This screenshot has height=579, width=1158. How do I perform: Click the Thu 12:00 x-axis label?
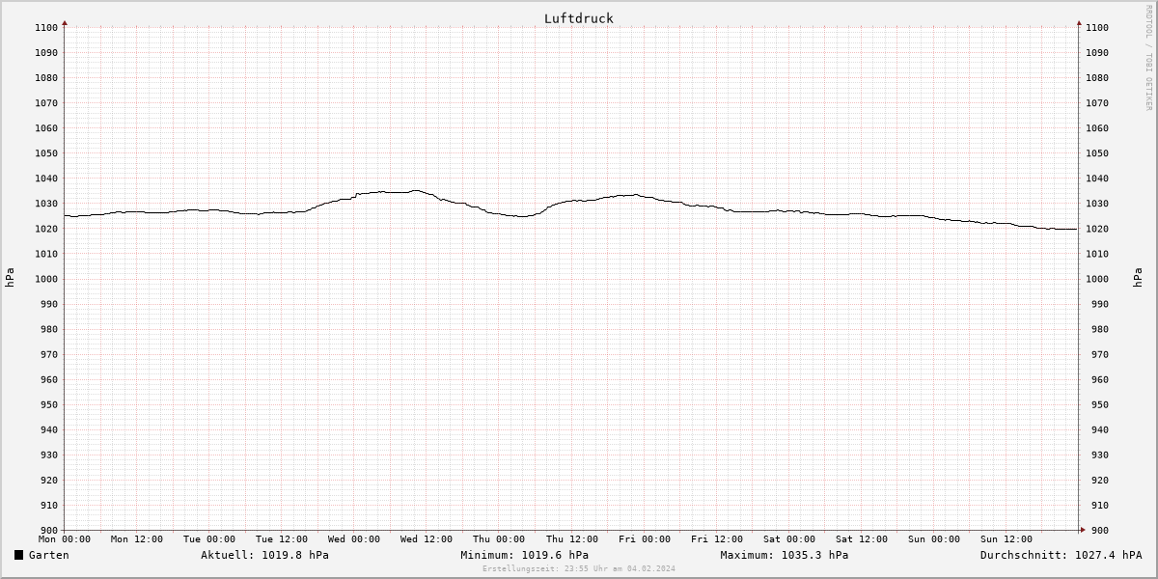pyautogui.click(x=572, y=539)
